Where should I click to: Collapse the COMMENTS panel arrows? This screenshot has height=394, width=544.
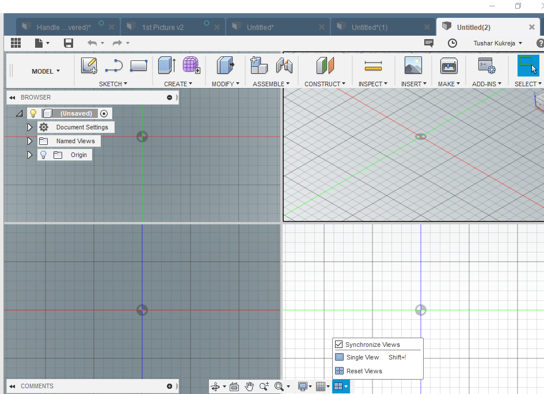pyautogui.click(x=12, y=387)
